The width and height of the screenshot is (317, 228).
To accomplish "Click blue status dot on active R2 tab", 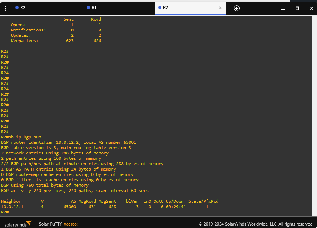I will pyautogui.click(x=160, y=8).
